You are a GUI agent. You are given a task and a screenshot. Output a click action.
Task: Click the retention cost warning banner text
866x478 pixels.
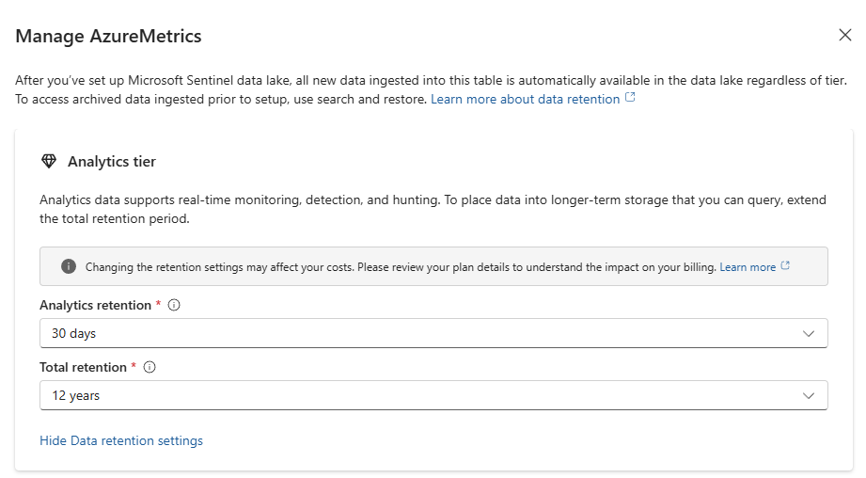tap(401, 267)
